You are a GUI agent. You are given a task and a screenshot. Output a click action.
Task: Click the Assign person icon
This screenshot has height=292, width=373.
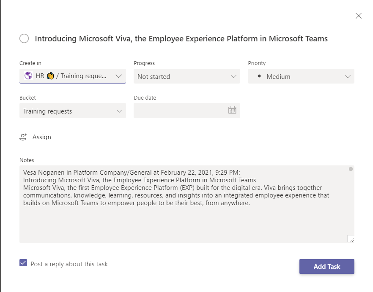(x=23, y=137)
